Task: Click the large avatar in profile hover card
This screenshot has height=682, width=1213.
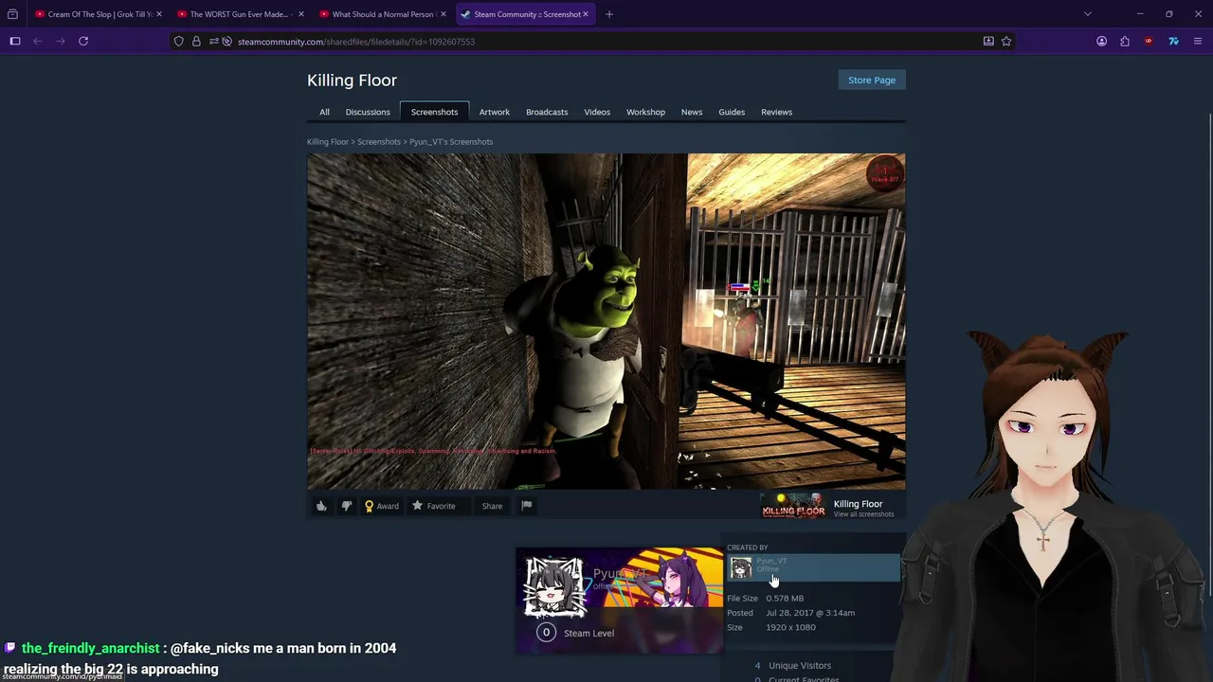Action: (555, 585)
